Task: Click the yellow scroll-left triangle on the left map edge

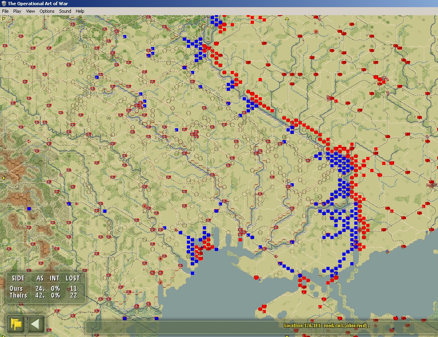Action: pyautogui.click(x=4, y=178)
